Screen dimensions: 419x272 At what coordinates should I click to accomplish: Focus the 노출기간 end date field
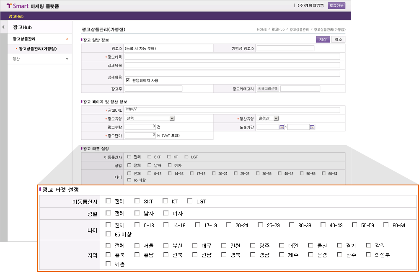tap(298, 127)
